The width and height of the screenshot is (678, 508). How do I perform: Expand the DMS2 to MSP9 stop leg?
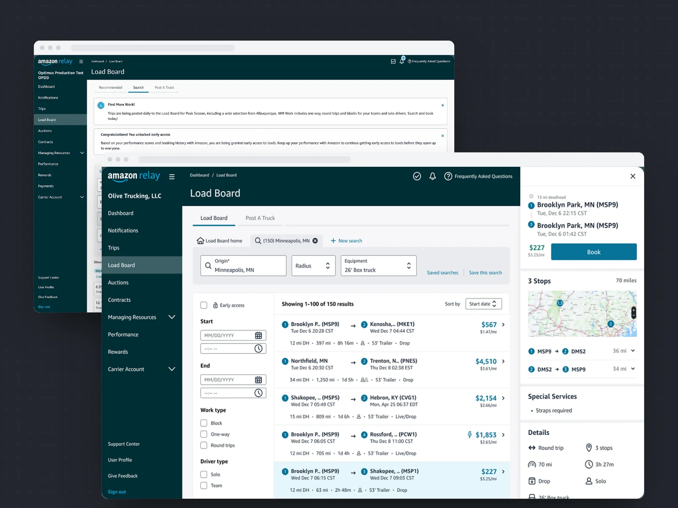pyautogui.click(x=633, y=369)
